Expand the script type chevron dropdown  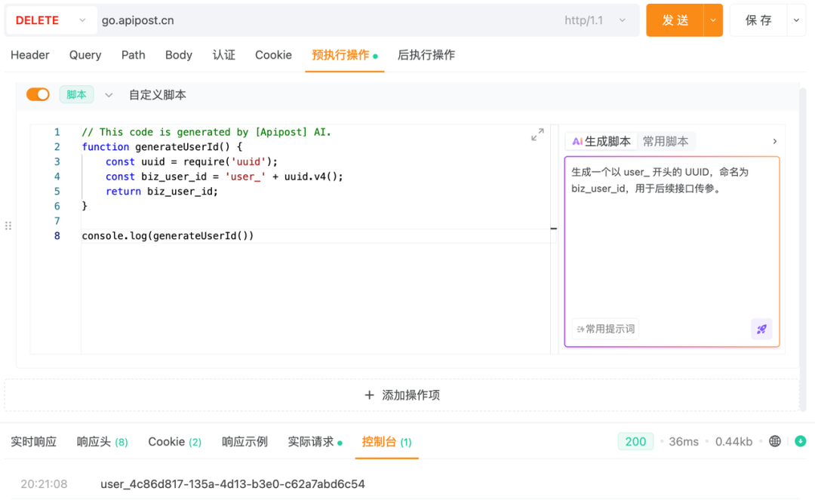pyautogui.click(x=109, y=95)
